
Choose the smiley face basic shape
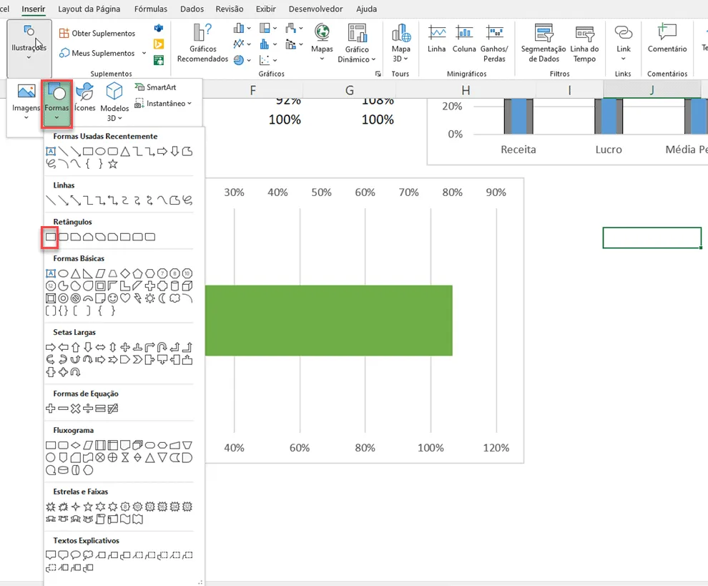pyautogui.click(x=113, y=298)
